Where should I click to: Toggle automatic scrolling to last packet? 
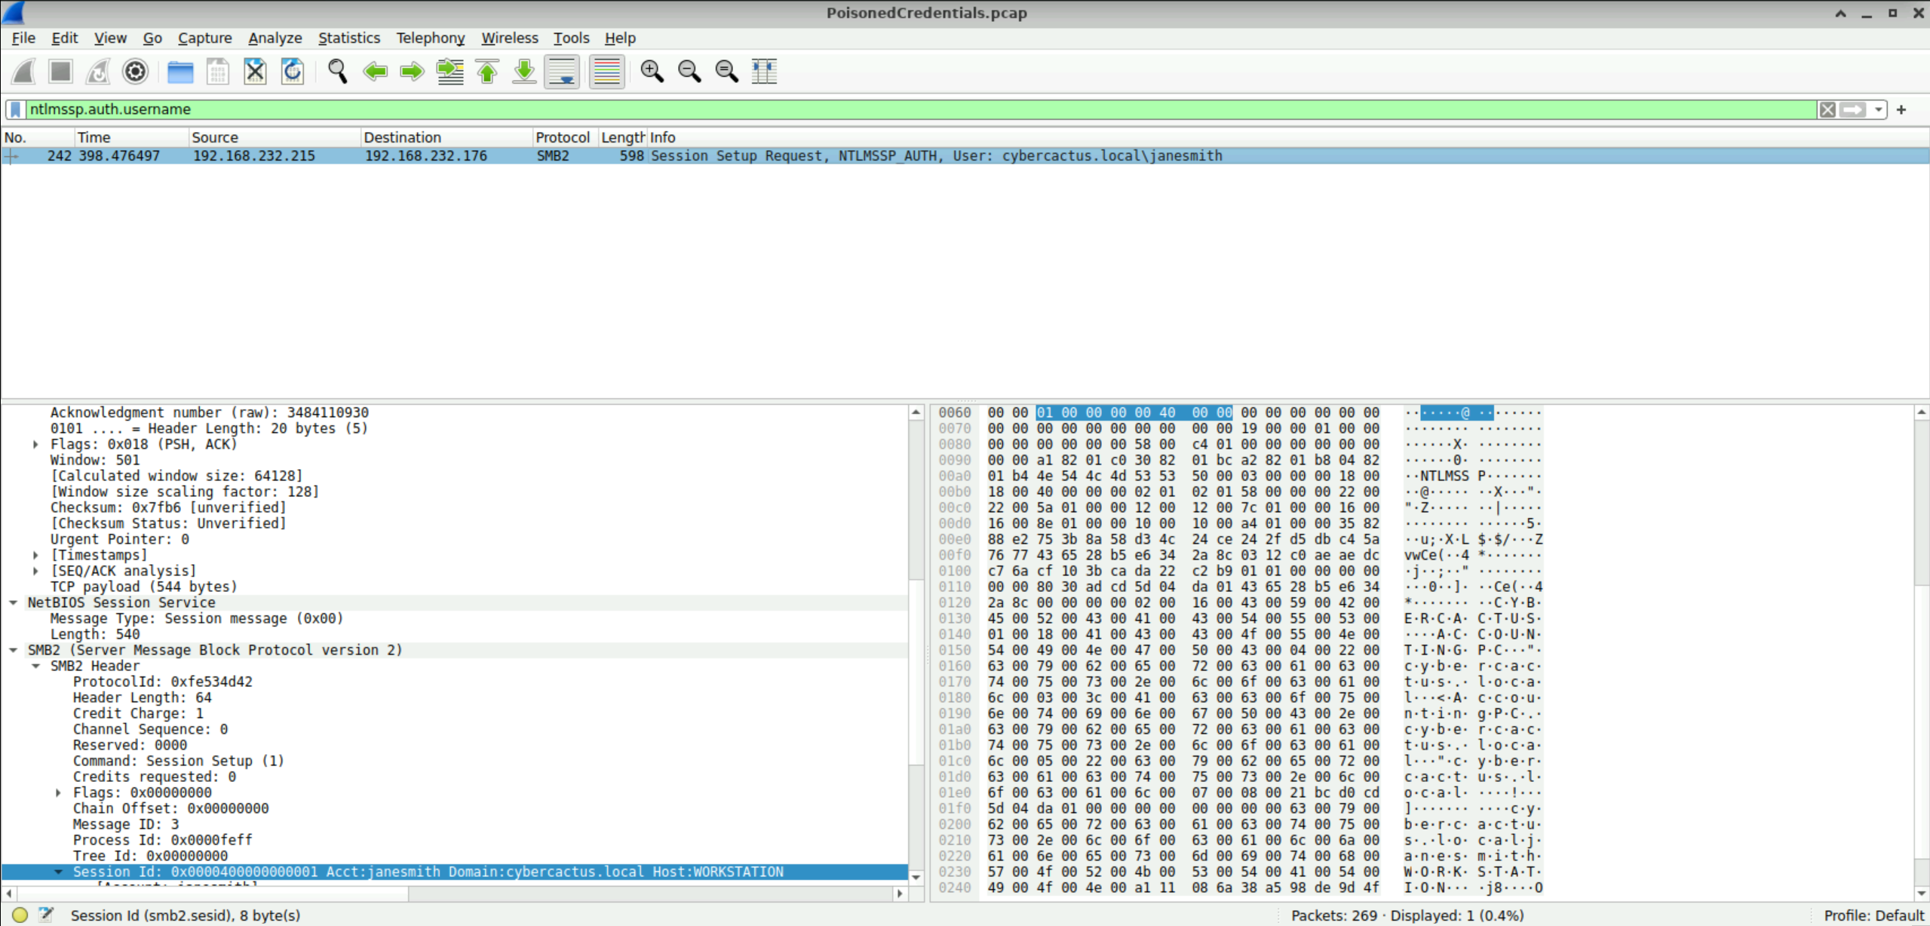click(563, 72)
